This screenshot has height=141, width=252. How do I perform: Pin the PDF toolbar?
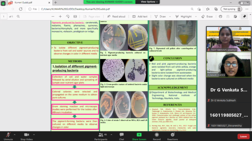[245, 16]
